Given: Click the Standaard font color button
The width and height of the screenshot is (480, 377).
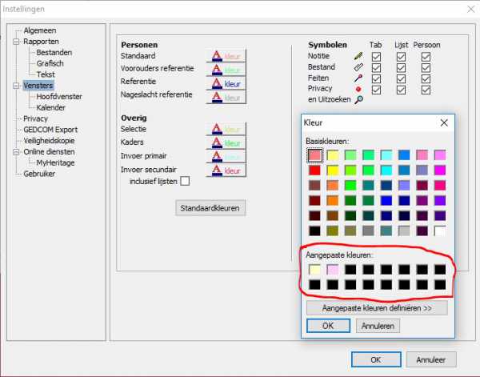Looking at the screenshot, I should (x=225, y=57).
